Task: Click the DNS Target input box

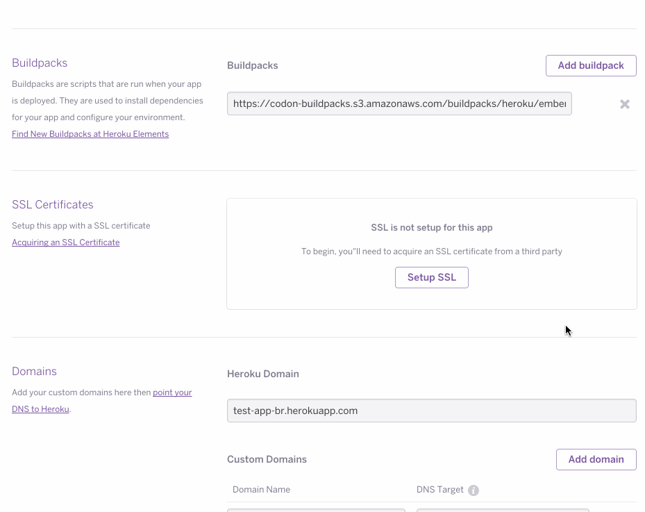Action: (x=502, y=509)
